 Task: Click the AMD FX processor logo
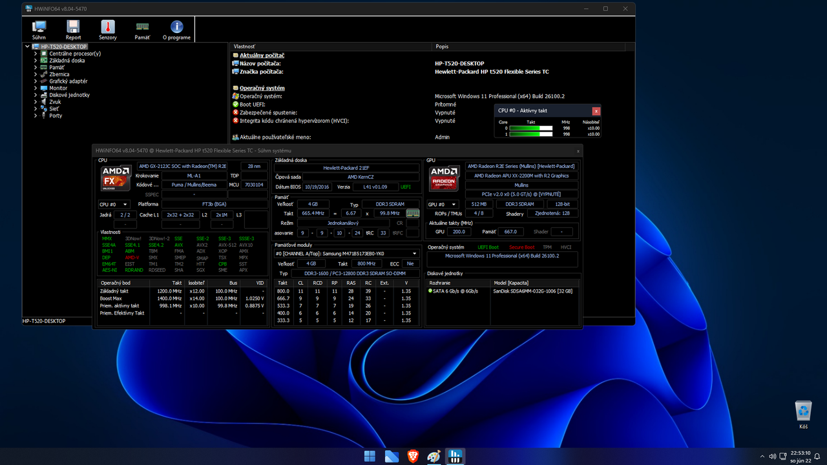pos(116,178)
